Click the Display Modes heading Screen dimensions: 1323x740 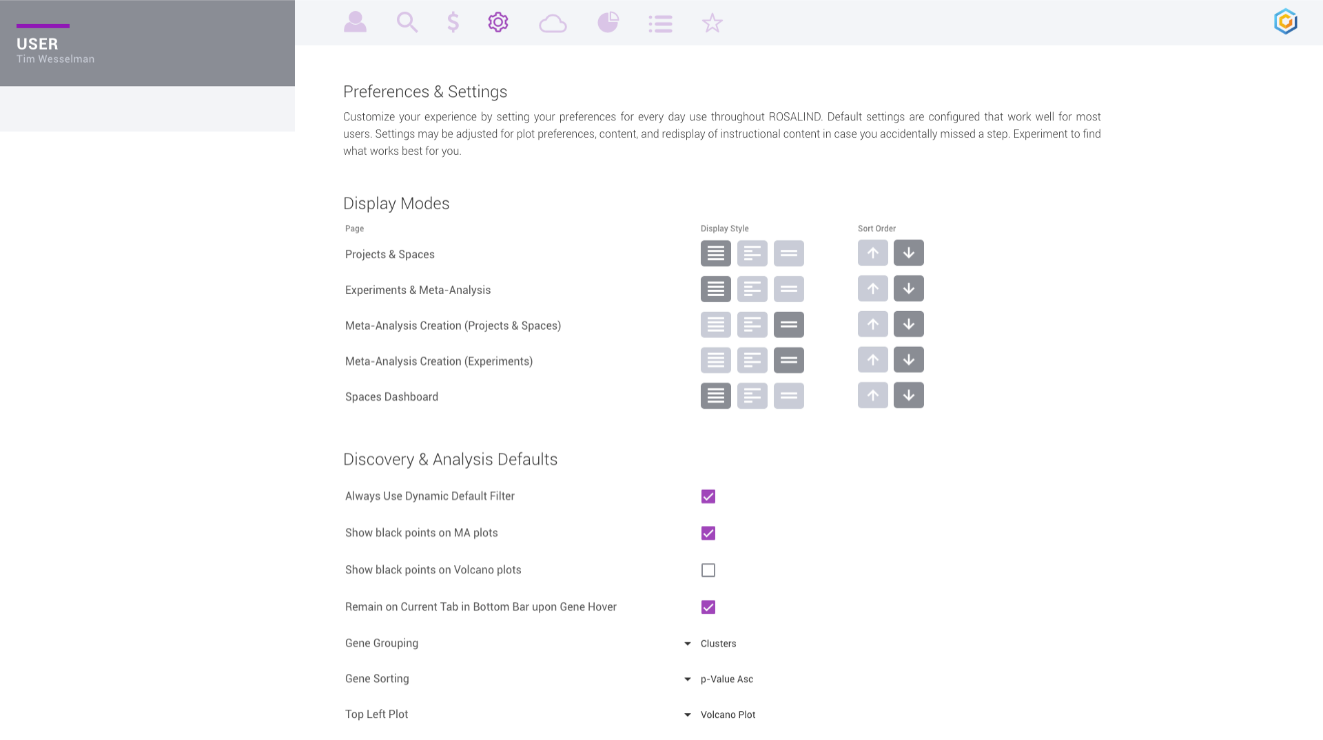tap(396, 204)
